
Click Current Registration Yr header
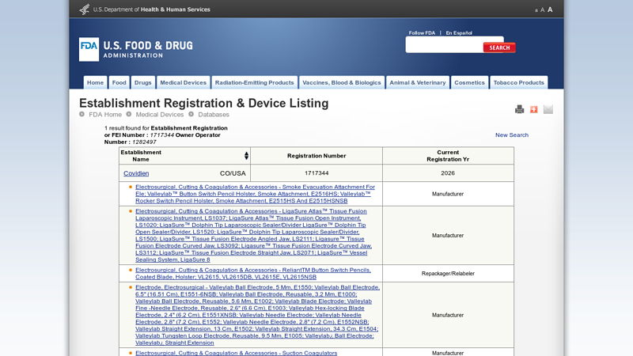[448, 156]
